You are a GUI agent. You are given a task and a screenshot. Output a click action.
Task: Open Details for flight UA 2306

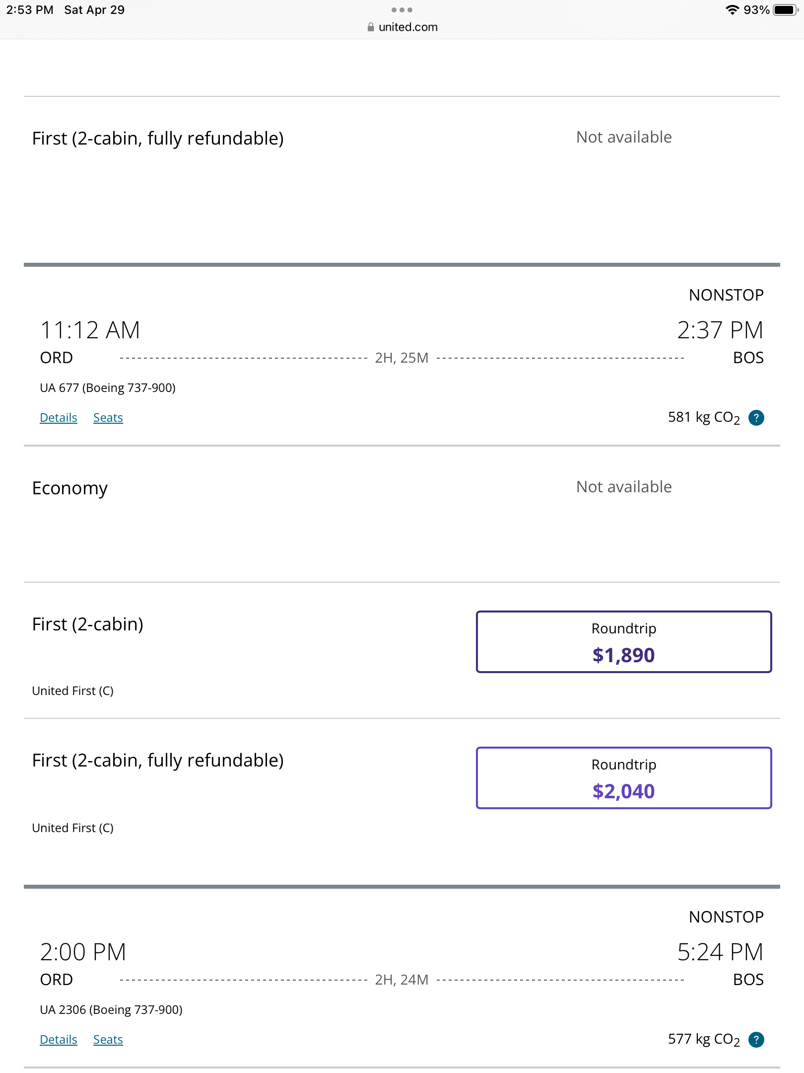tap(59, 1040)
